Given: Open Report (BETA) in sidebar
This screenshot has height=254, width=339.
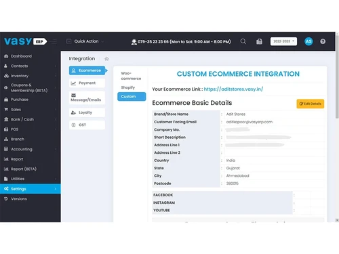Looking at the screenshot, I should 24,169.
